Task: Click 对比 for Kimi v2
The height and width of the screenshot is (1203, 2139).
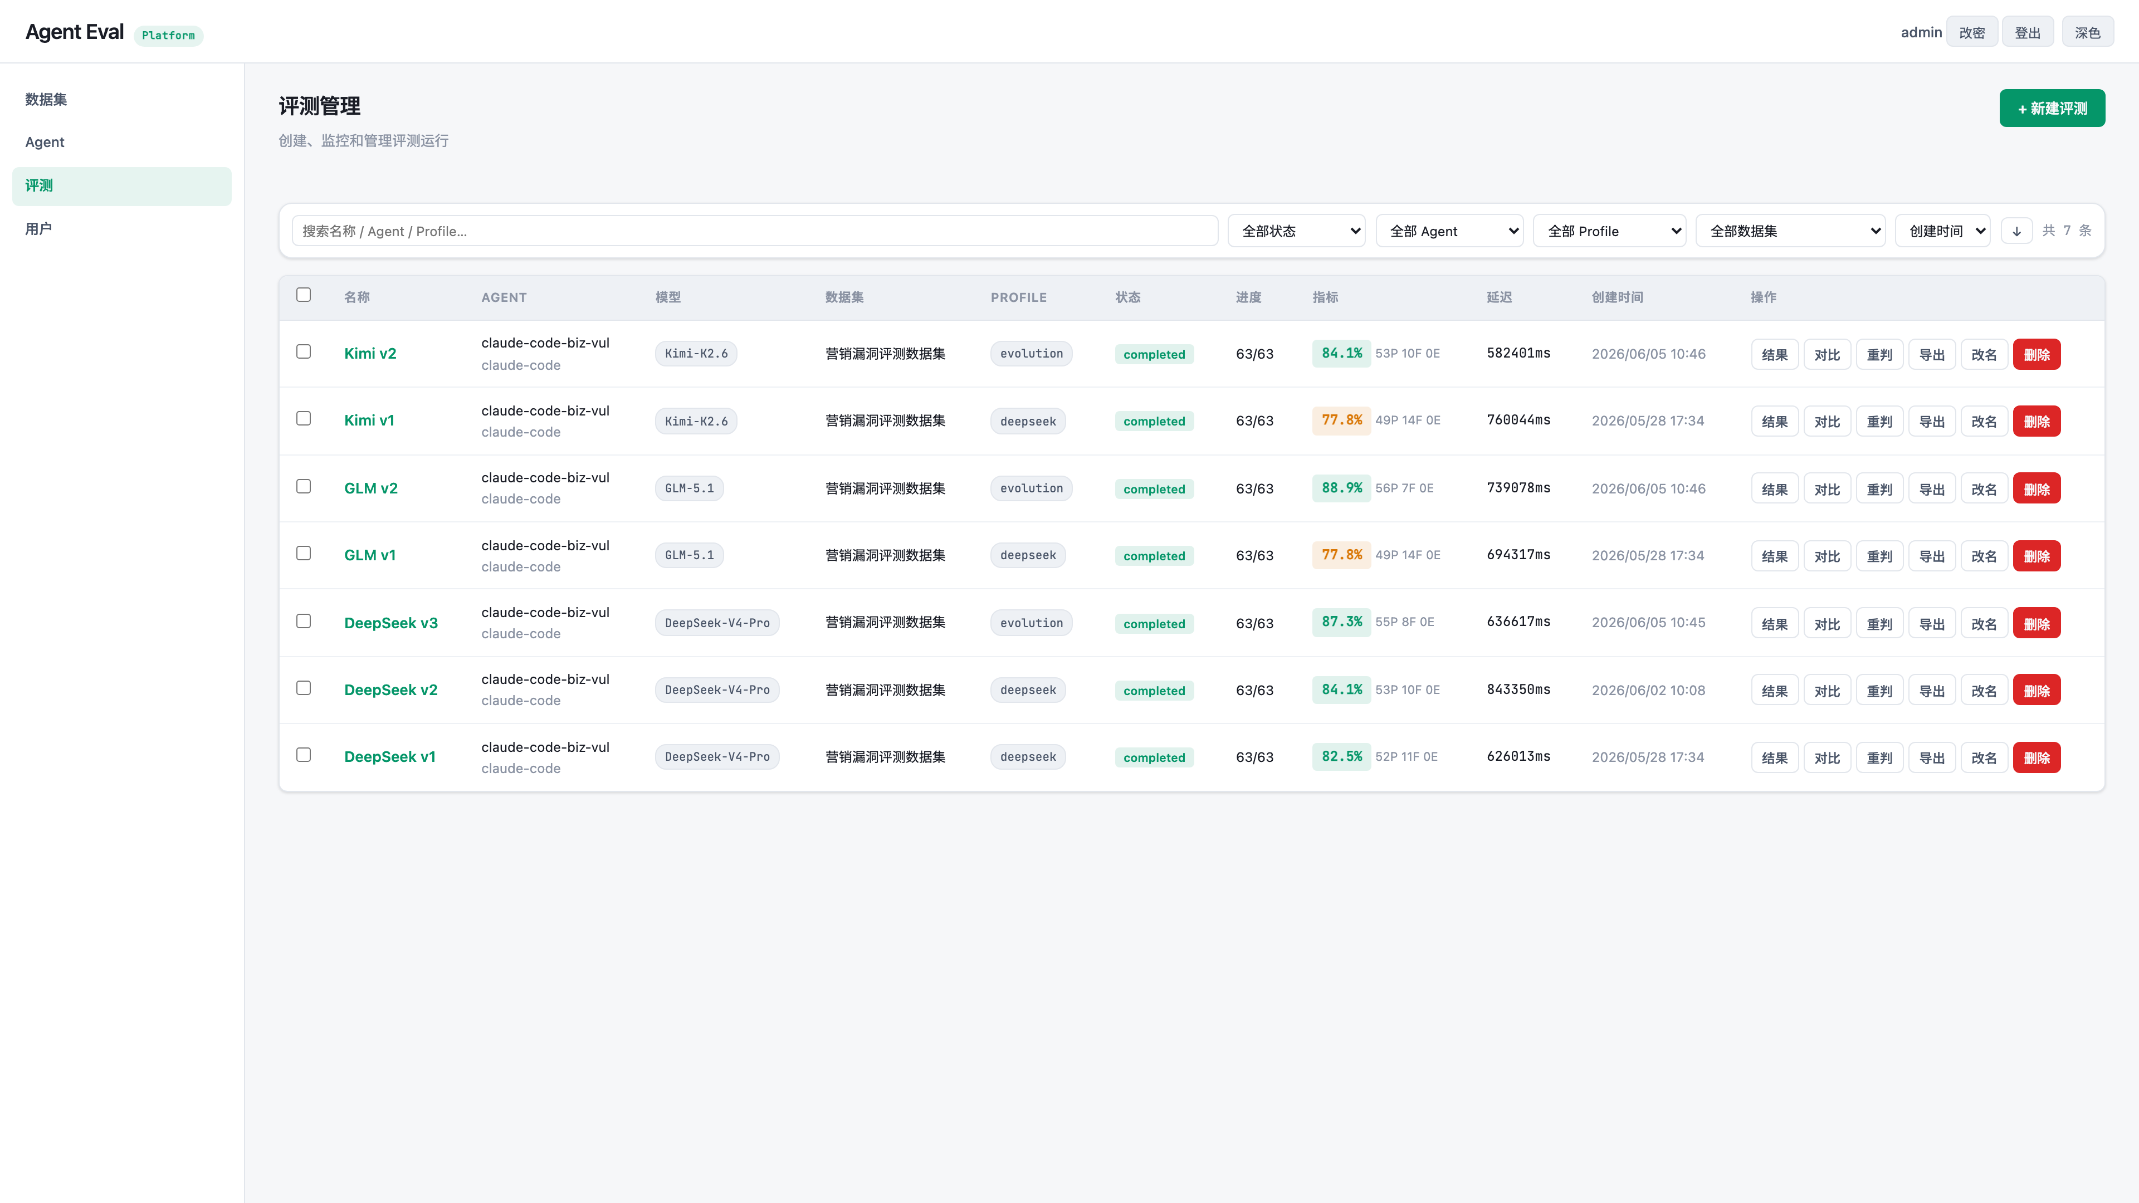Action: [1828, 355]
